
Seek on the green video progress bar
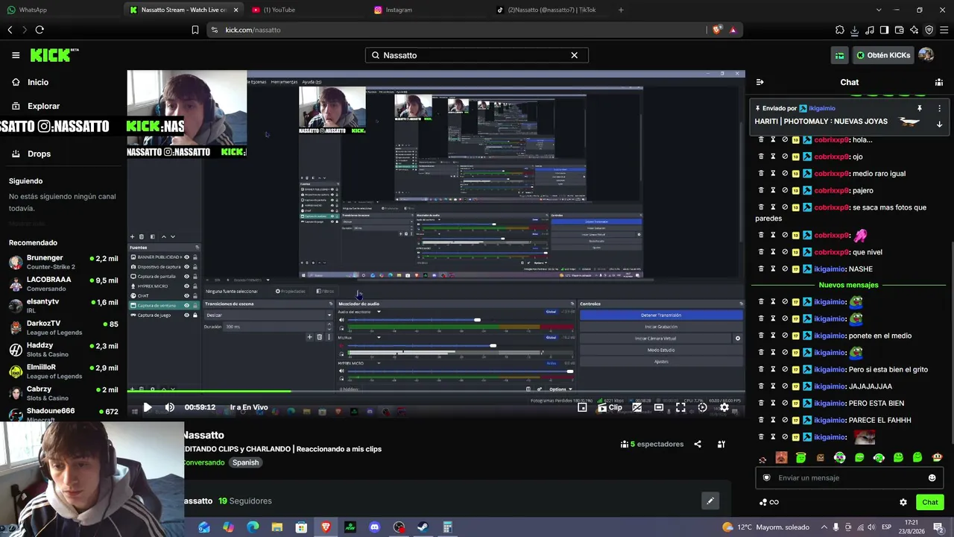[x=436, y=391]
